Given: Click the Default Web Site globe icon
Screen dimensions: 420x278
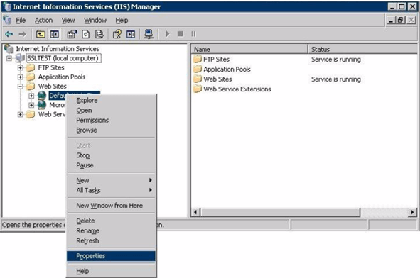Looking at the screenshot, I should pyautogui.click(x=42, y=96).
